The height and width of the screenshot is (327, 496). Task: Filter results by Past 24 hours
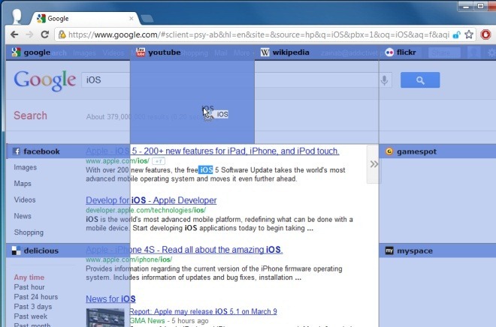click(x=36, y=297)
